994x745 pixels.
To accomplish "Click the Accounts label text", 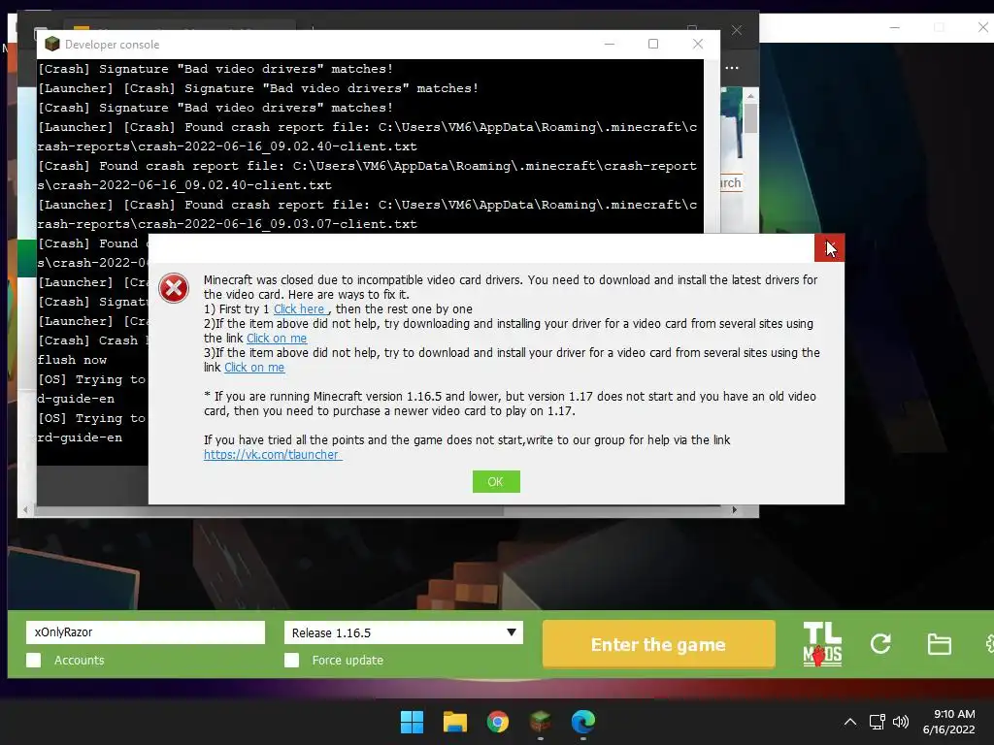I will pyautogui.click(x=80, y=660).
